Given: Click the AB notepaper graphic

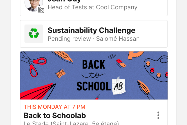Looking at the screenshot, I should pyautogui.click(x=119, y=86).
